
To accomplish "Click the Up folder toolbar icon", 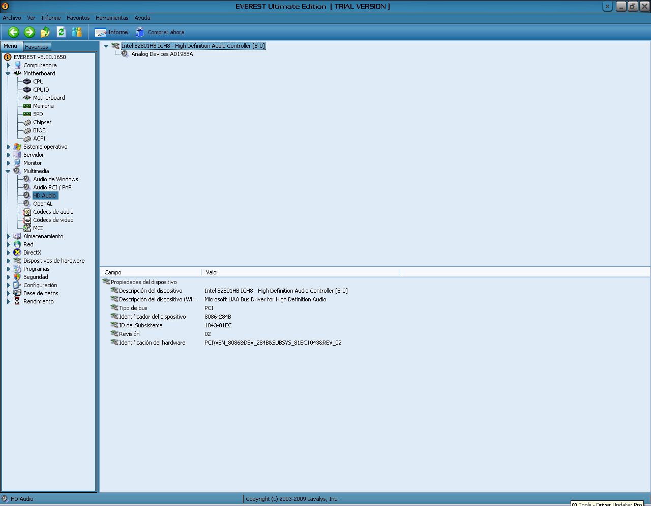I will (x=45, y=32).
